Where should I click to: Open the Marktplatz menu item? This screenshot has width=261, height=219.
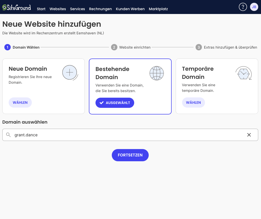pyautogui.click(x=158, y=9)
